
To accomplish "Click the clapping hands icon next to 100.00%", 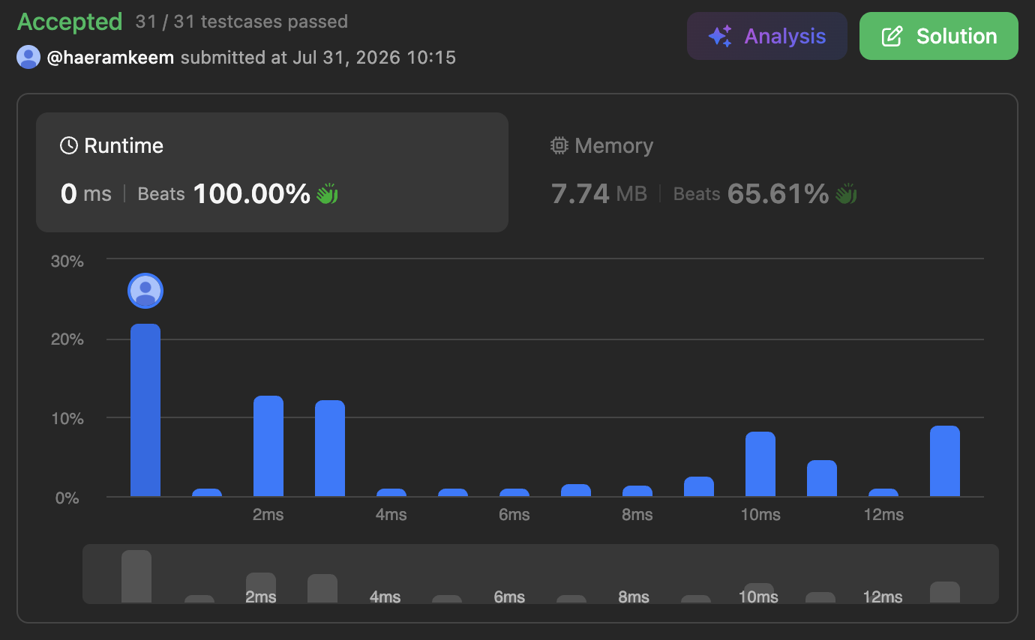I will click(327, 194).
